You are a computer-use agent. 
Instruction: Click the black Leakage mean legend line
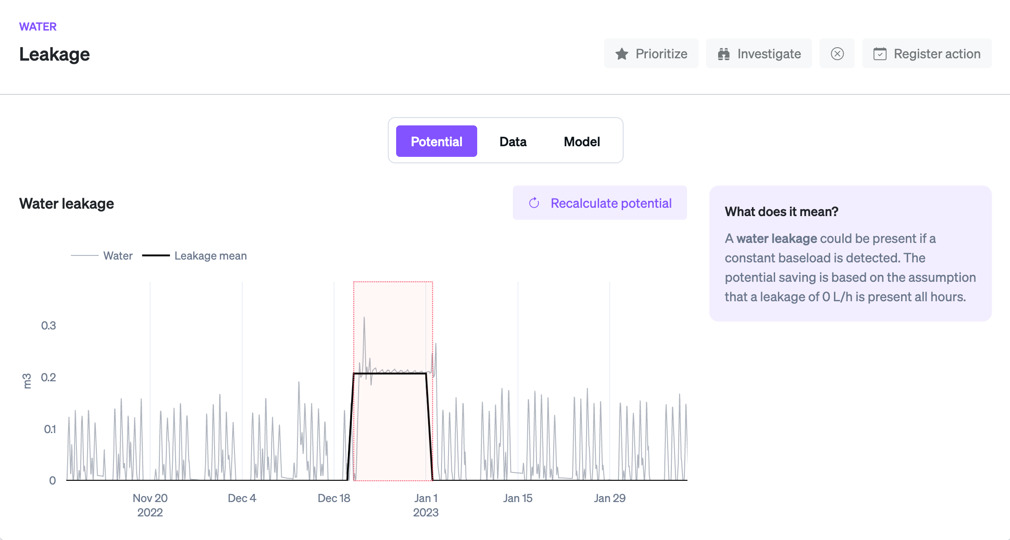click(156, 255)
